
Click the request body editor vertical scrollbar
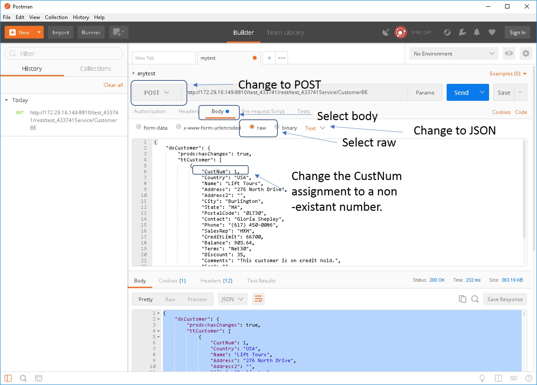click(x=524, y=190)
